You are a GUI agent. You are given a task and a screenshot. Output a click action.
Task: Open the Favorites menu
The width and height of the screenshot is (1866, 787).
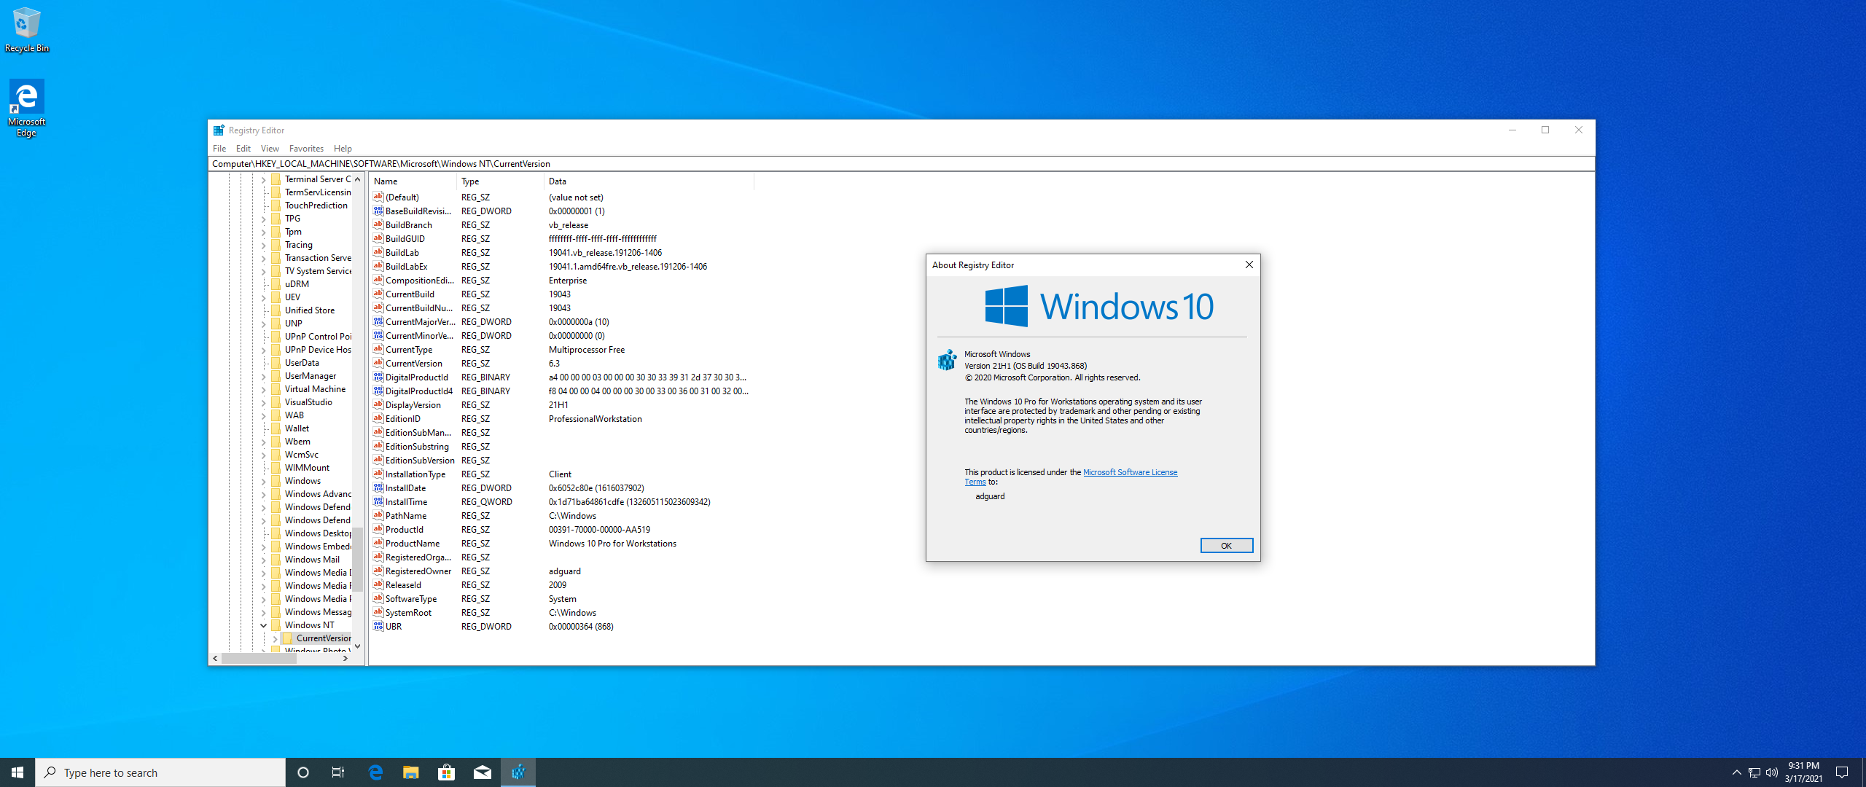coord(305,149)
